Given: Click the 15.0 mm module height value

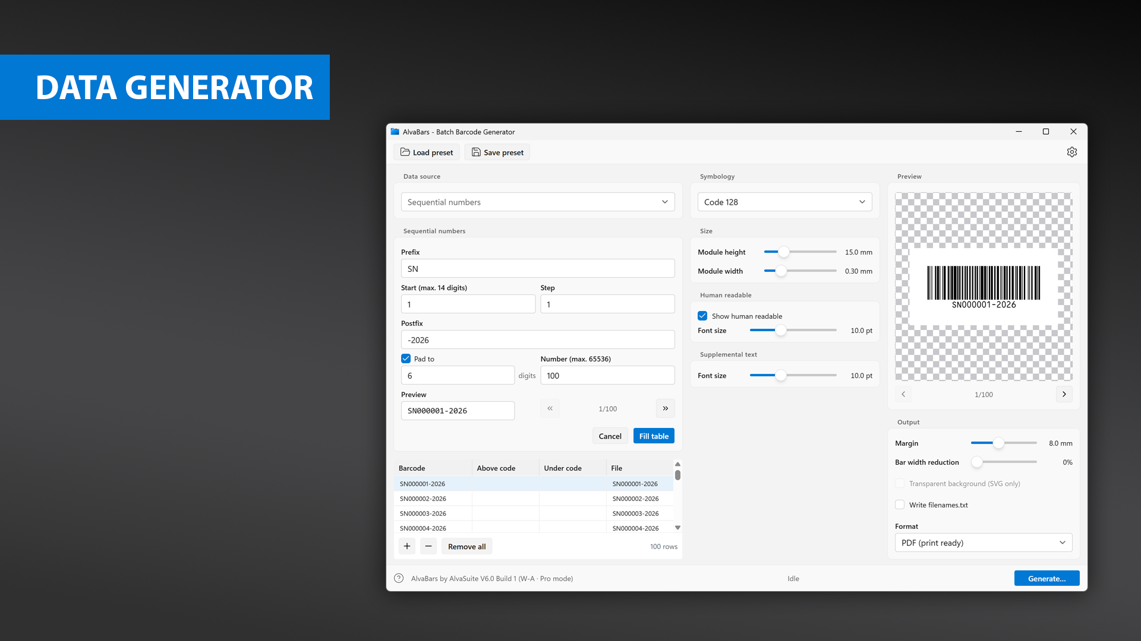Looking at the screenshot, I should point(859,252).
